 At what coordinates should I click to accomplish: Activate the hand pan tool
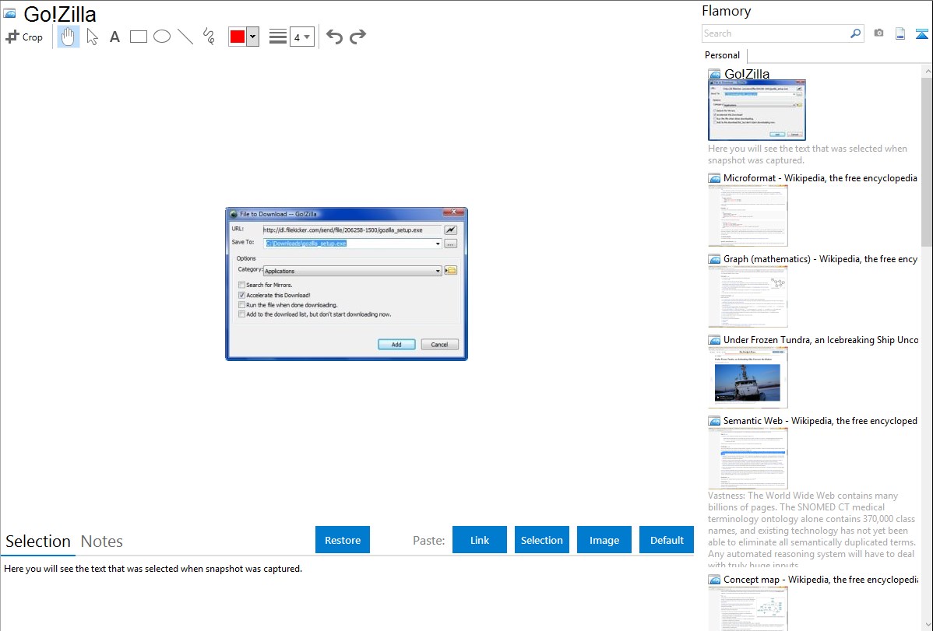pos(69,37)
